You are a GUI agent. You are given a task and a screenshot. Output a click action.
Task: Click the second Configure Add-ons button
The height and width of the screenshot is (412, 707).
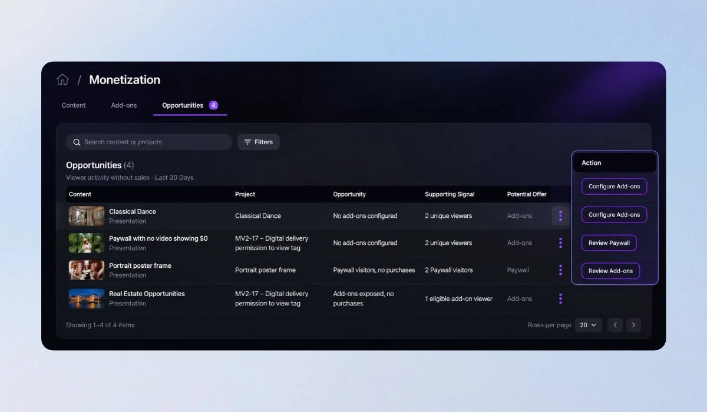point(615,215)
